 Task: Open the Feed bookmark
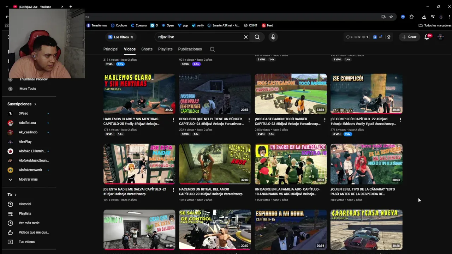267,25
